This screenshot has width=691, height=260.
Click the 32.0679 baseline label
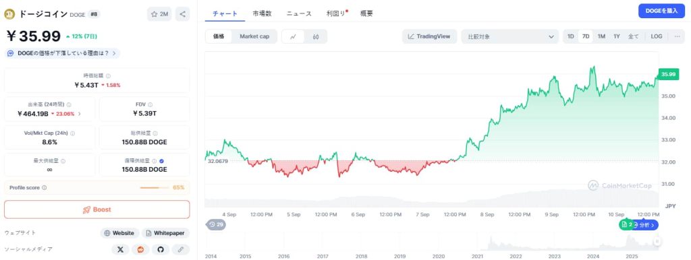coord(218,161)
